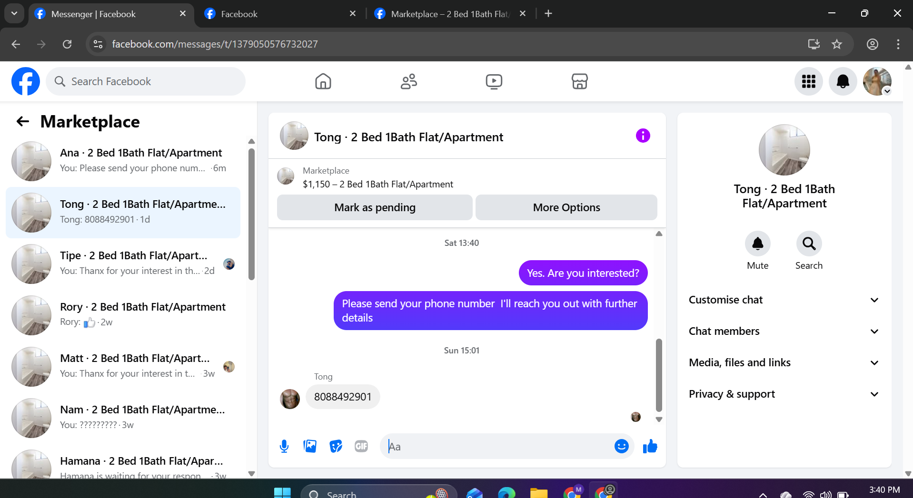Click the 8088492901 message bubble
This screenshot has height=498, width=913.
point(343,397)
